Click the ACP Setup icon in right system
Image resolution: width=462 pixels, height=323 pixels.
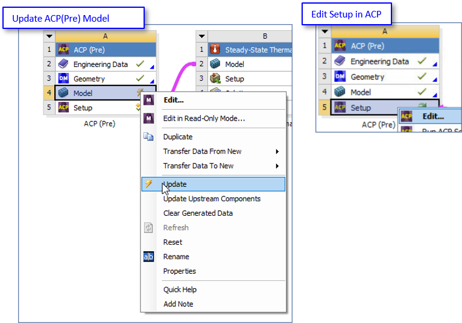coord(340,107)
